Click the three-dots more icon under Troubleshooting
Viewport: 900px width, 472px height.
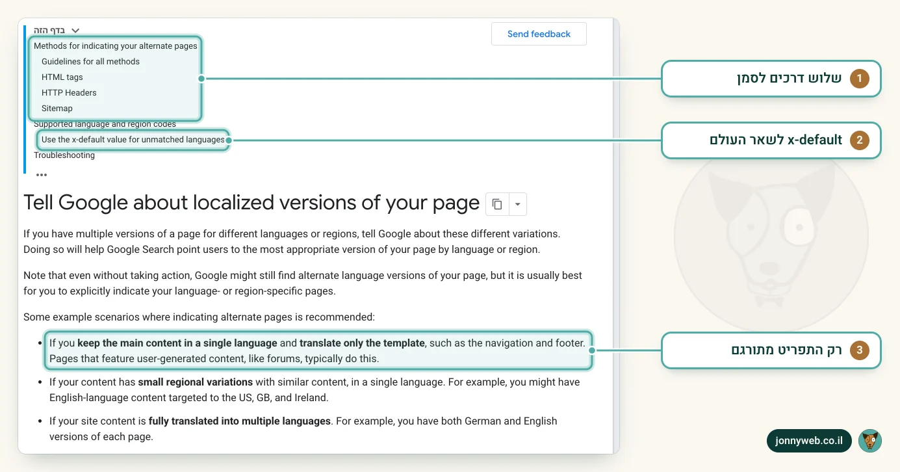pos(42,175)
